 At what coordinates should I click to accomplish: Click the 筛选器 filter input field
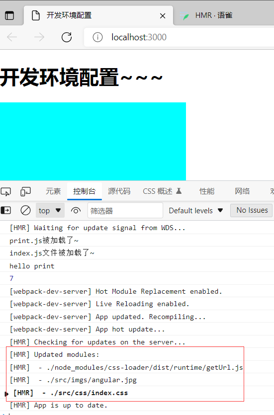point(125,211)
